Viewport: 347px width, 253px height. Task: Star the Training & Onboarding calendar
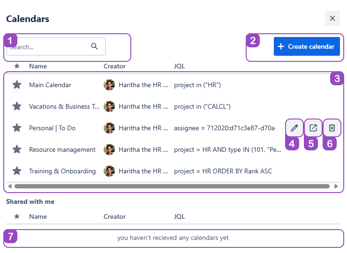(17, 171)
